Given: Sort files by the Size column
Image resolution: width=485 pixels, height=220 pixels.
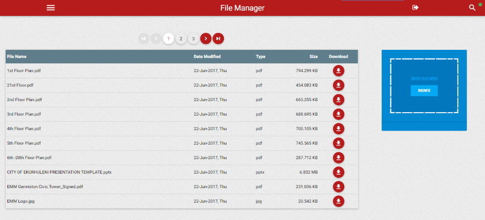Looking at the screenshot, I should coord(313,57).
